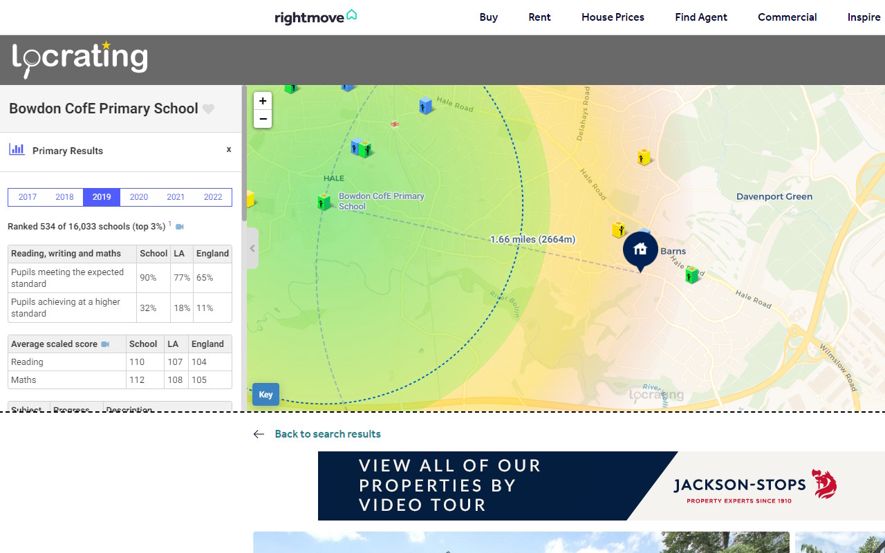The image size is (885, 553).
Task: Click the 1.66 miles (2664m) distance label
Action: 532,239
